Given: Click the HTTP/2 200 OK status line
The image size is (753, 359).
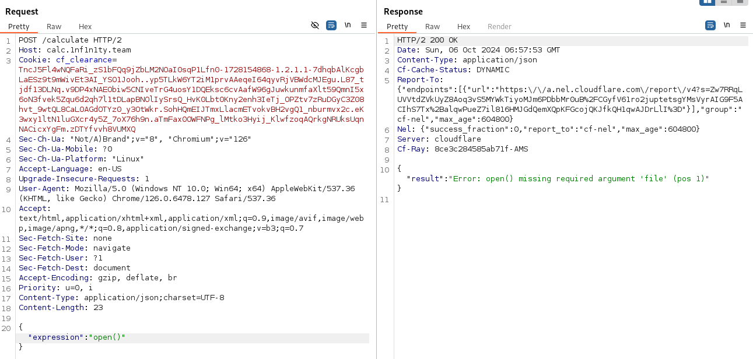Looking at the screenshot, I should tap(428, 40).
